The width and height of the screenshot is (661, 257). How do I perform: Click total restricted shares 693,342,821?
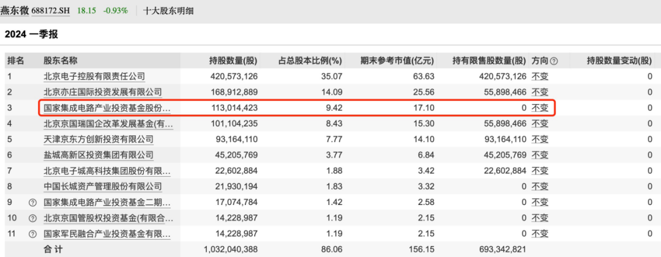point(502,250)
